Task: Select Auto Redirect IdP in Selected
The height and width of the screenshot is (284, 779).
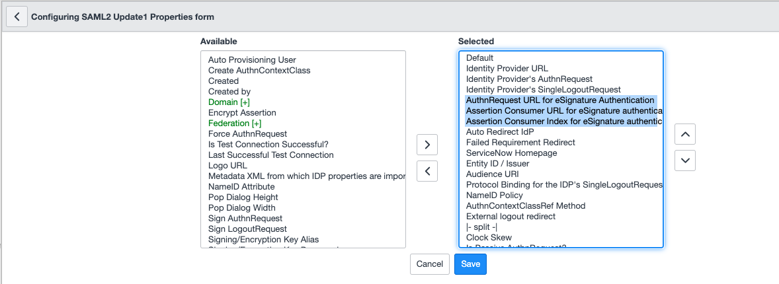Action: [499, 132]
